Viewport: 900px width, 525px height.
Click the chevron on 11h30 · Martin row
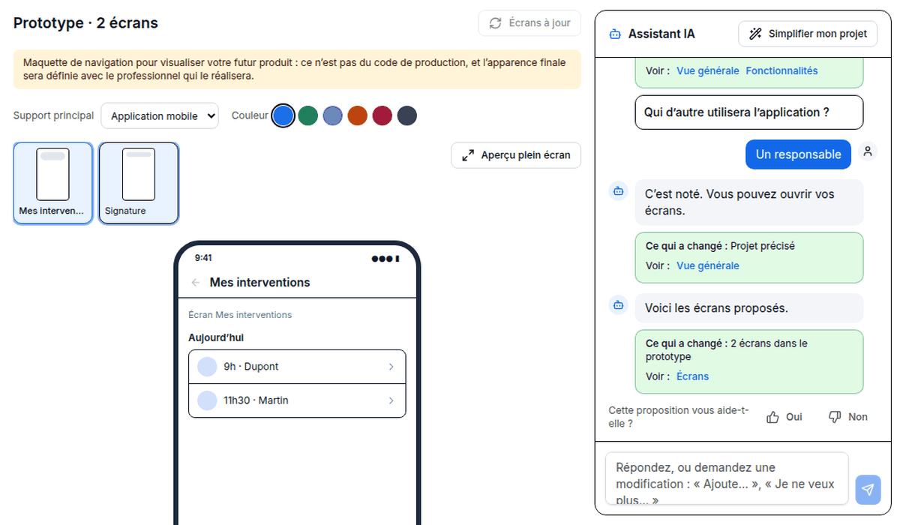(x=391, y=400)
